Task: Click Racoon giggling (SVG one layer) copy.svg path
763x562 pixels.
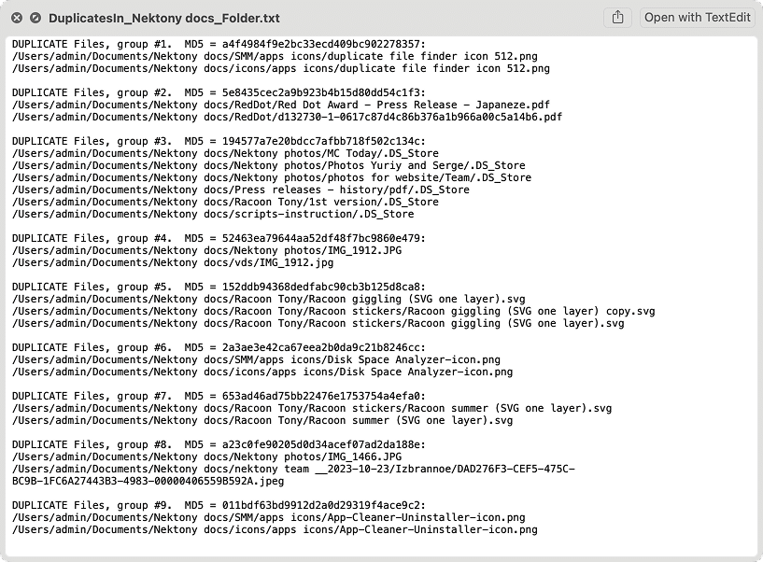Action: (x=333, y=312)
